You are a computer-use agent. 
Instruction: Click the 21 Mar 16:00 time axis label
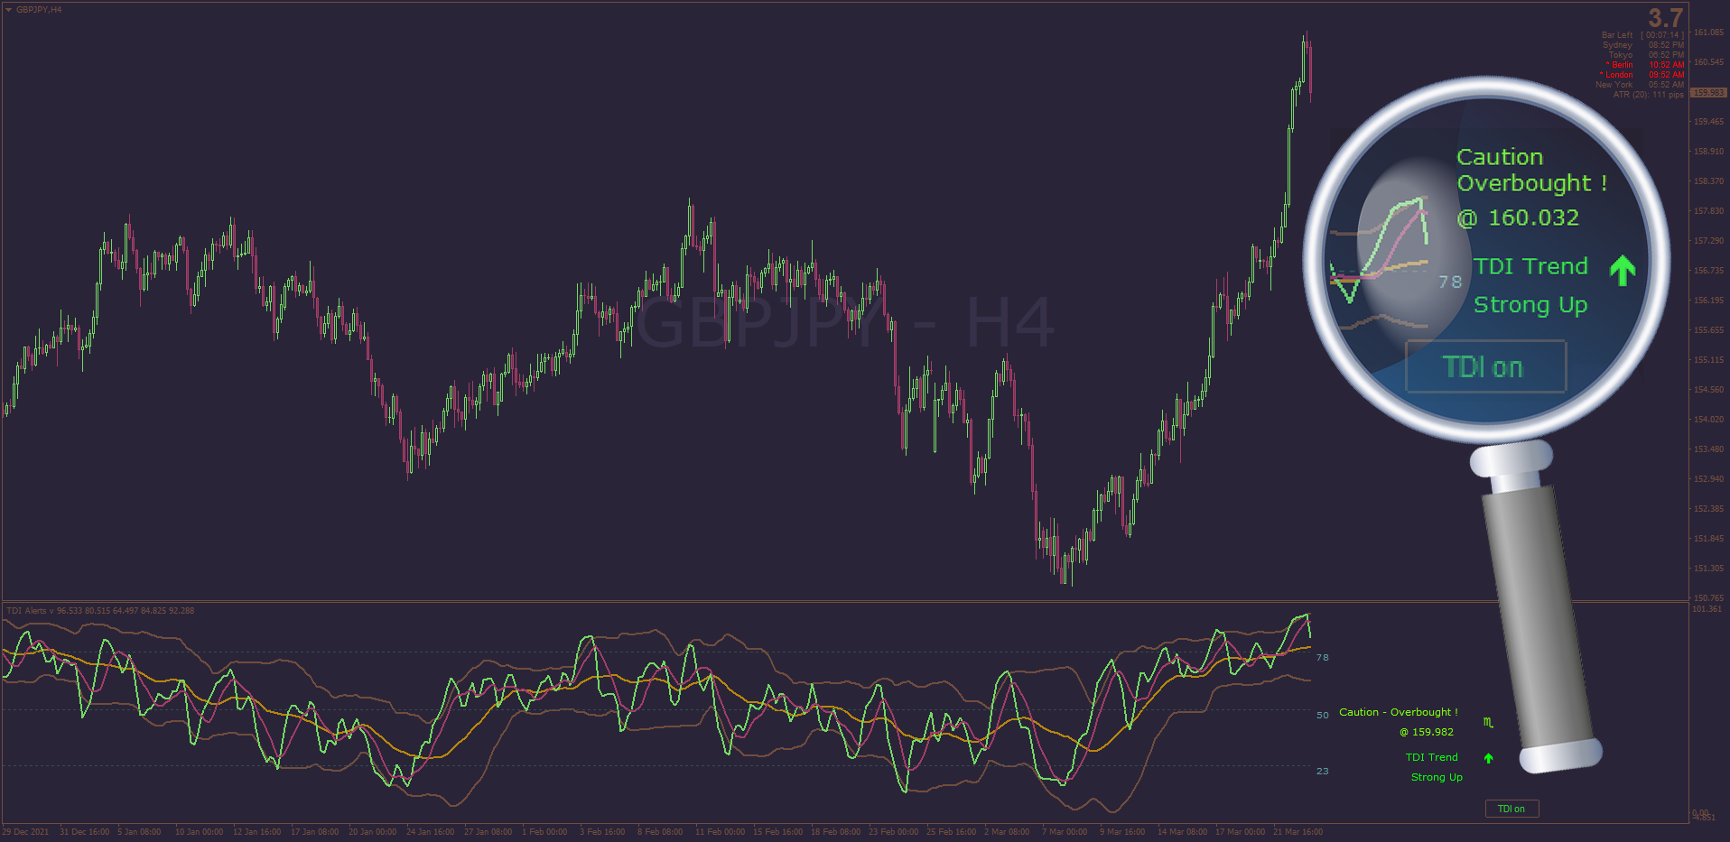pyautogui.click(x=1297, y=832)
